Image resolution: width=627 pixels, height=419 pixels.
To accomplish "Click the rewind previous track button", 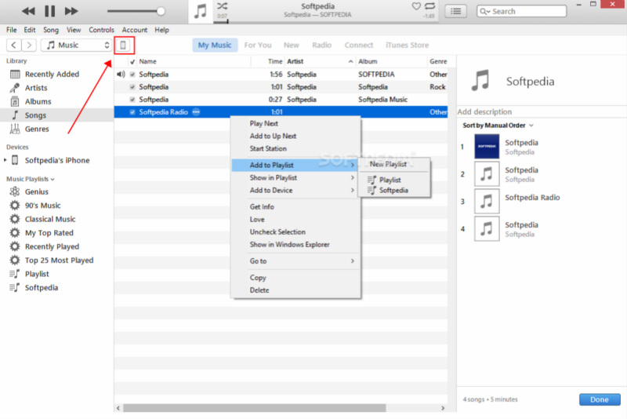I will tap(28, 11).
